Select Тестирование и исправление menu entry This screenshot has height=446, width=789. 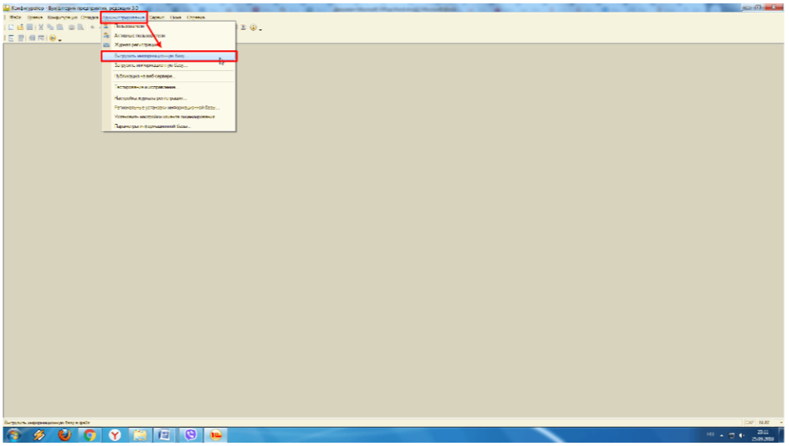[x=168, y=87]
